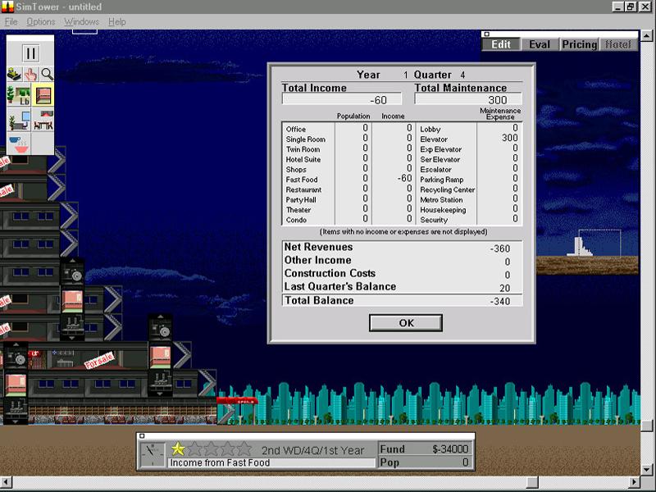Screen dimensions: 656x492
Task: Choose the office build tool icon
Action: 18,120
